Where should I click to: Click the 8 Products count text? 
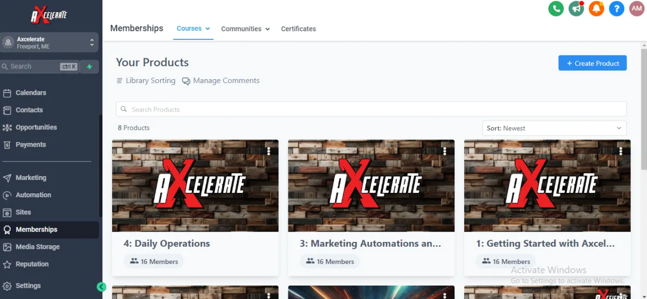[x=134, y=128]
